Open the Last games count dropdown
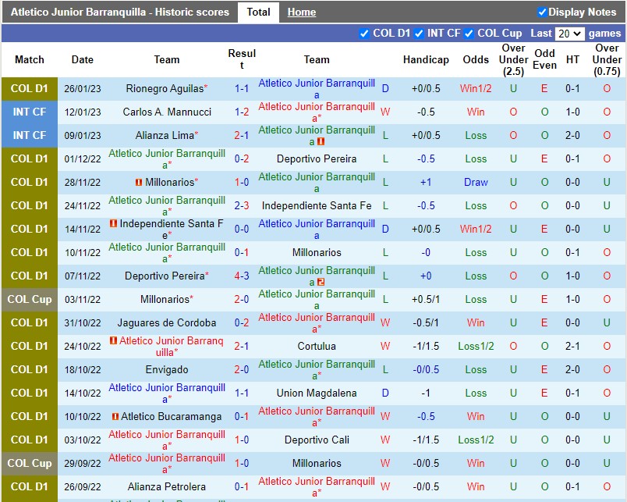This screenshot has height=502, width=627. tap(569, 34)
